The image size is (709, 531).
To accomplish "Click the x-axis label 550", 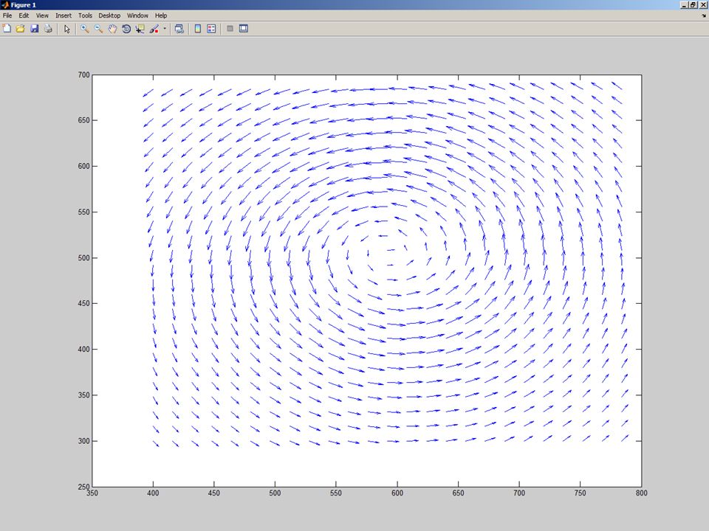I will pyautogui.click(x=336, y=493).
